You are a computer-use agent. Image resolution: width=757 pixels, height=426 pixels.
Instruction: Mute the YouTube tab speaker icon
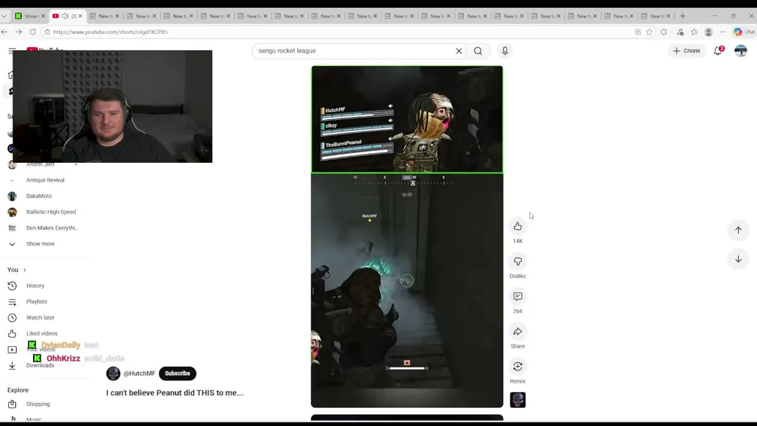[65, 16]
